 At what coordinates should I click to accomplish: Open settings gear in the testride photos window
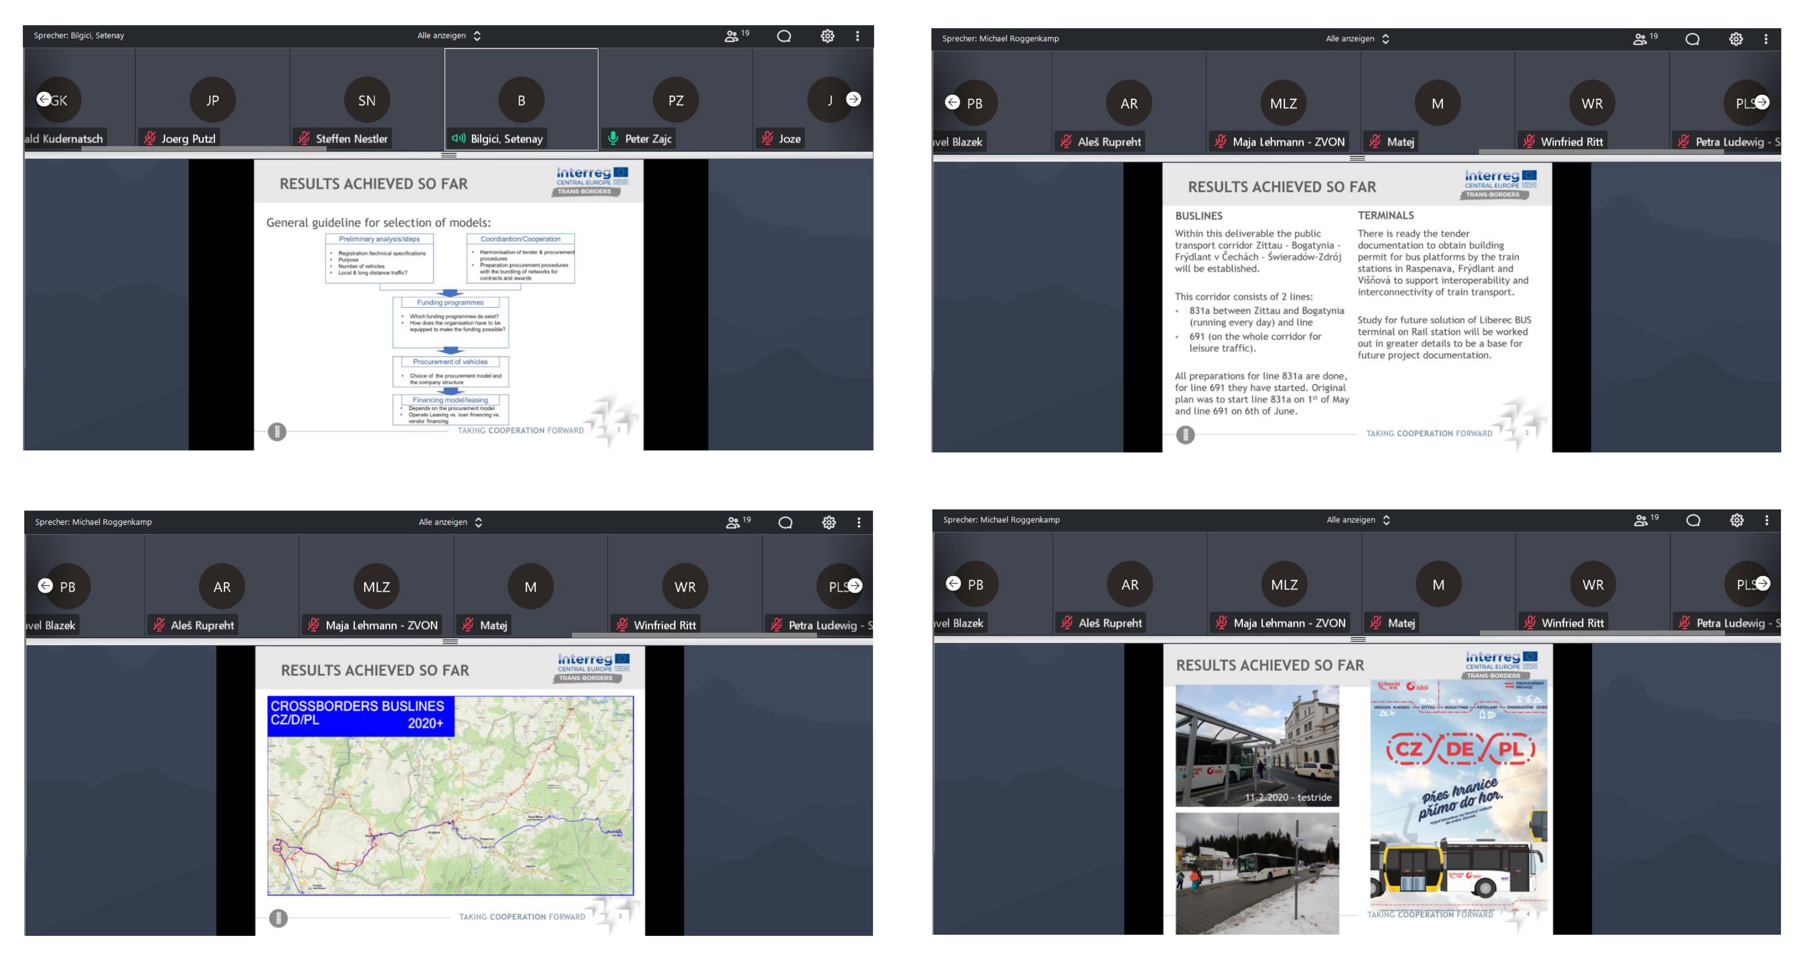pos(1737,520)
